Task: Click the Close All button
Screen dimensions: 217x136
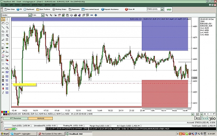Action: pyautogui.click(x=130, y=9)
